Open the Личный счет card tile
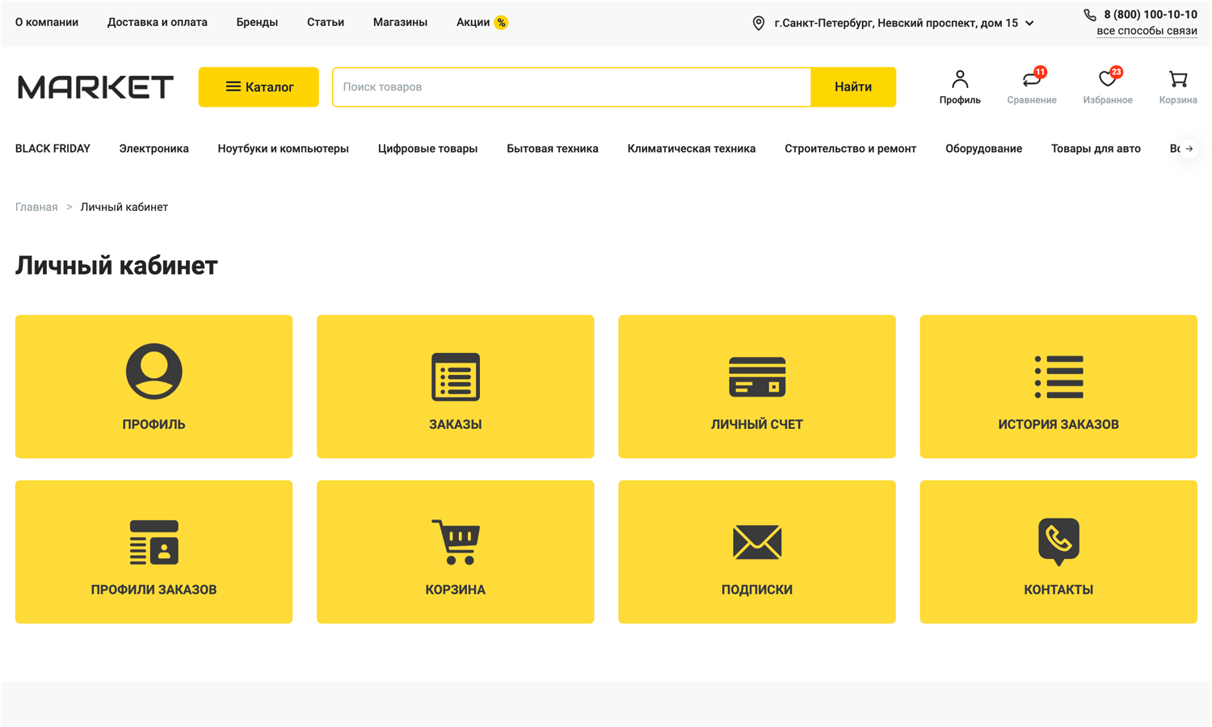The width and height of the screenshot is (1212, 727). (756, 386)
